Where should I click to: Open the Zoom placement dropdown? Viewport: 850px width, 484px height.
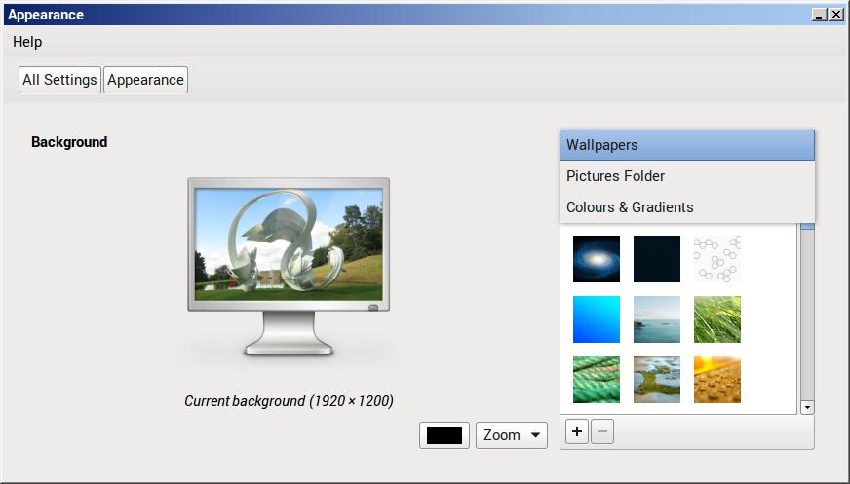(512, 435)
